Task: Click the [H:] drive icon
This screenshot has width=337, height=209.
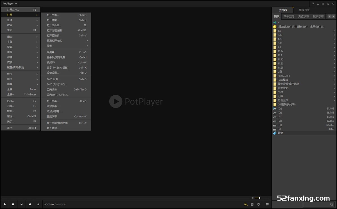Action: 275,125
